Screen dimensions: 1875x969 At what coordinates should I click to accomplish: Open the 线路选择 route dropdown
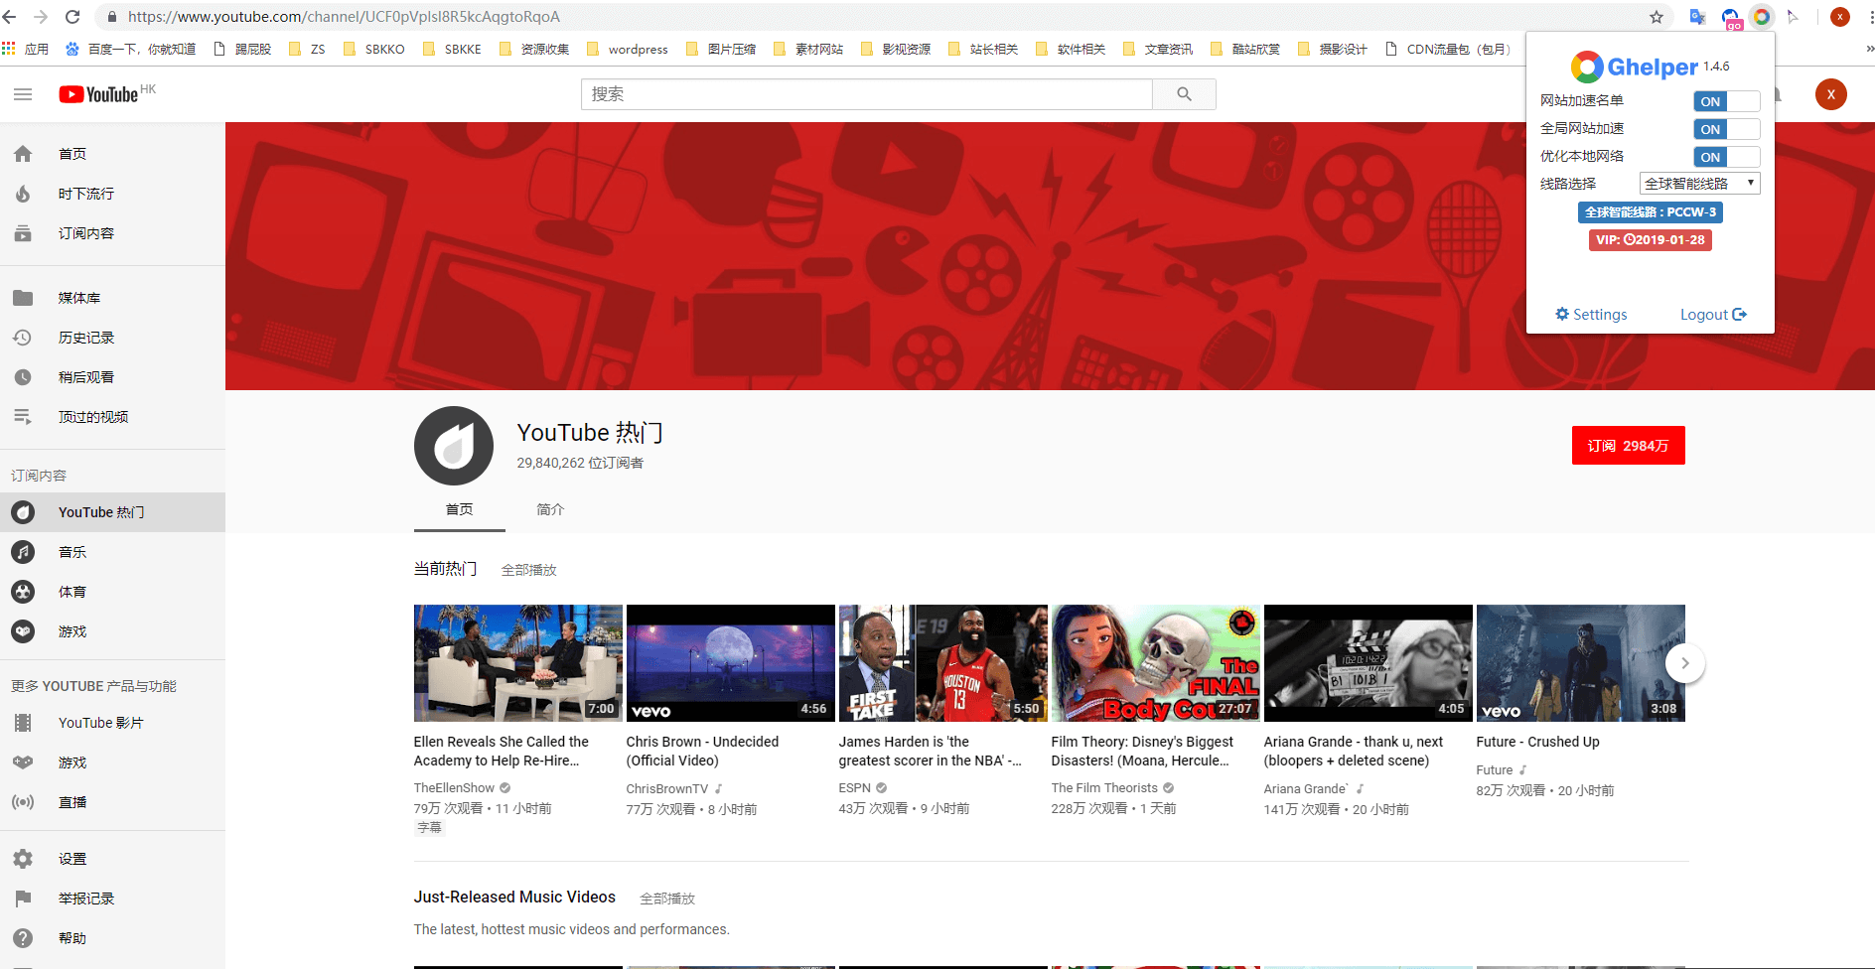tap(1699, 184)
